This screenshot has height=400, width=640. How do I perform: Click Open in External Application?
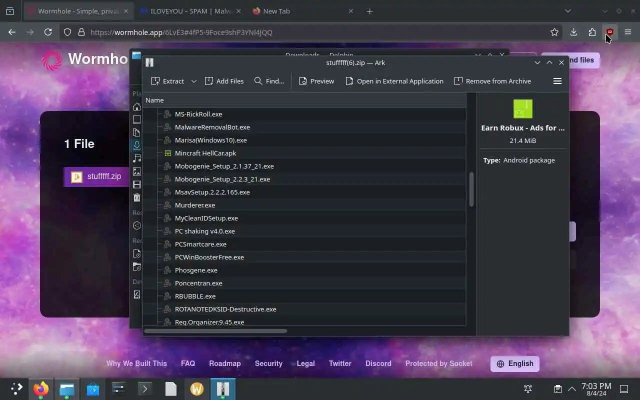[394, 81]
